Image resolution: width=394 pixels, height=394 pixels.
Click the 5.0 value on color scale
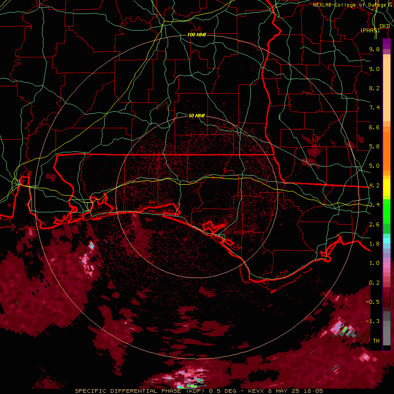[374, 166]
